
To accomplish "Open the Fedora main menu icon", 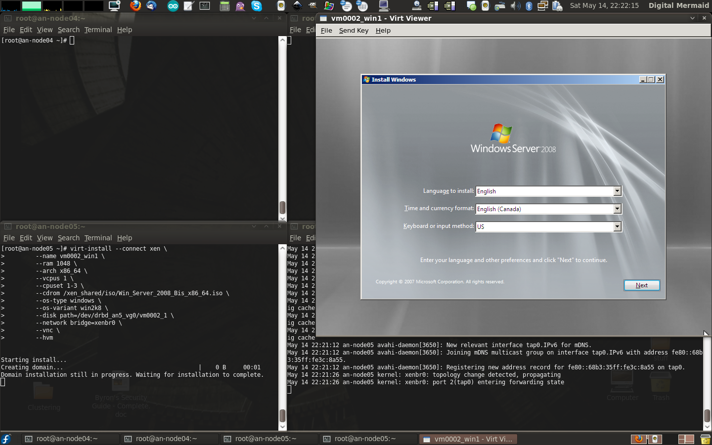I will click(x=6, y=439).
